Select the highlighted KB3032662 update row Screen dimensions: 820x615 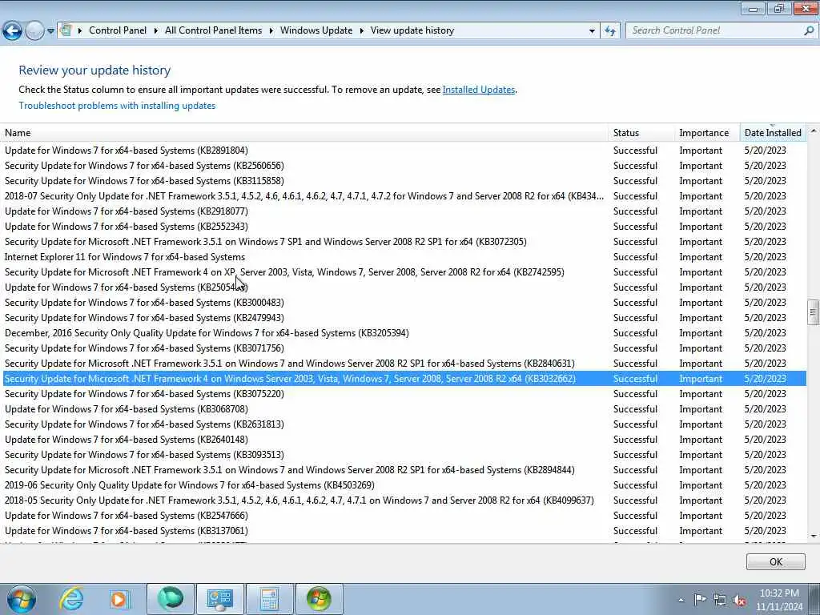(404, 379)
